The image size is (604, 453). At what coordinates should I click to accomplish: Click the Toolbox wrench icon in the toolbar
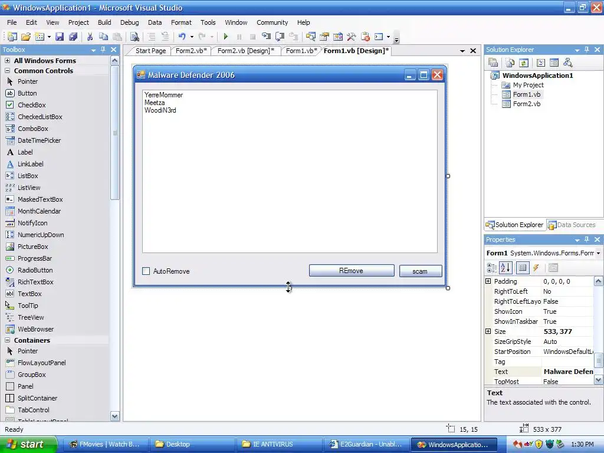click(x=352, y=37)
